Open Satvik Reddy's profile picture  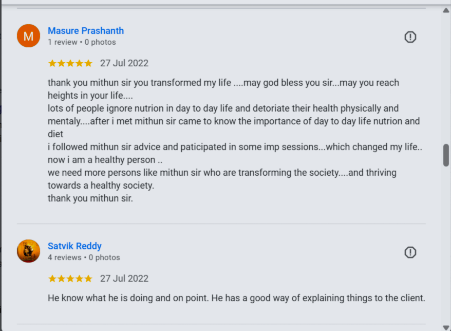pos(28,251)
